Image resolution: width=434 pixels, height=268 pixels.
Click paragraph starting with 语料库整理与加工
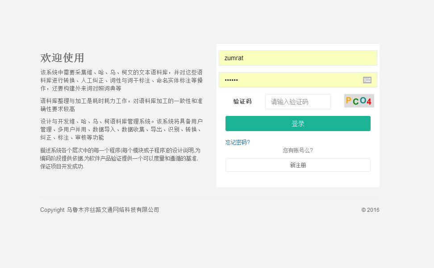121,105
